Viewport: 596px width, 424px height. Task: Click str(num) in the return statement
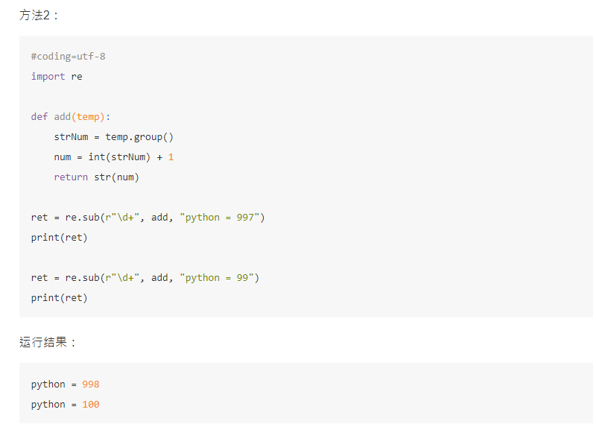pos(117,177)
